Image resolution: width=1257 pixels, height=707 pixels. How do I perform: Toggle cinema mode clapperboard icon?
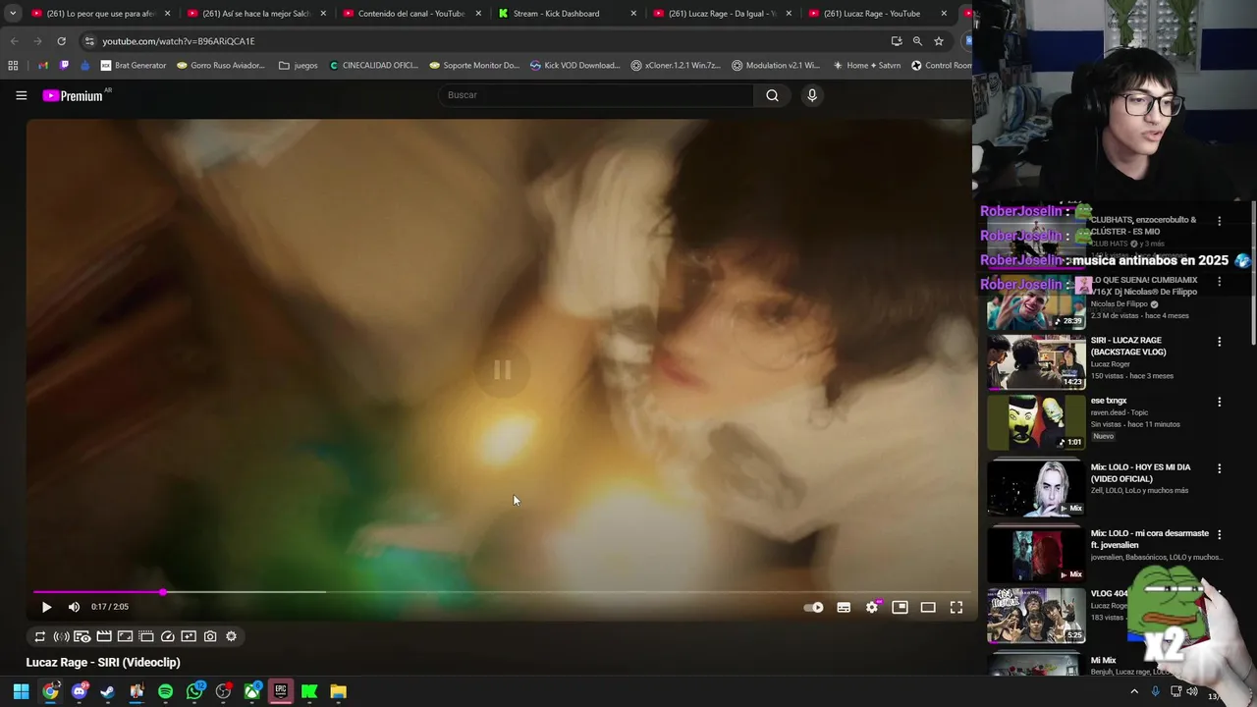click(x=104, y=636)
